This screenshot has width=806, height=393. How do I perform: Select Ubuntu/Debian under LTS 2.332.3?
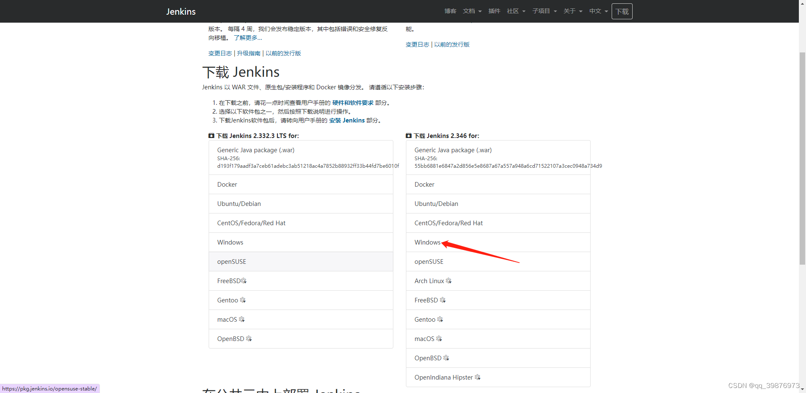[x=301, y=204]
